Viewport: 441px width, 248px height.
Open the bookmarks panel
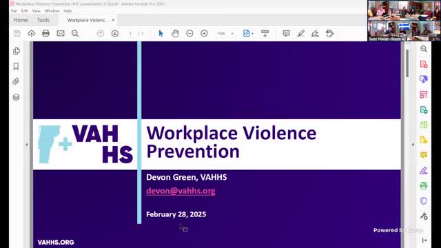(x=16, y=66)
